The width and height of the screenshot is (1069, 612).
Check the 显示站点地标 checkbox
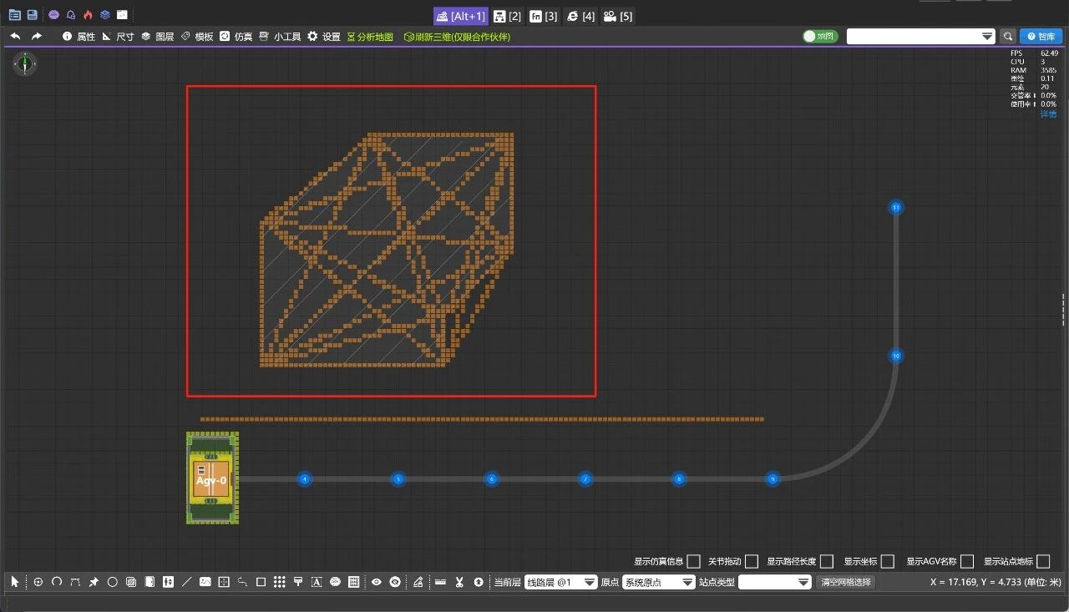(1043, 561)
